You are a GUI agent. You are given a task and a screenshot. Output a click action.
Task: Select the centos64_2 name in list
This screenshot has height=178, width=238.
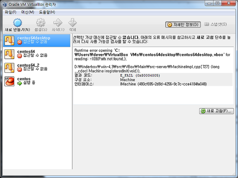(28, 65)
